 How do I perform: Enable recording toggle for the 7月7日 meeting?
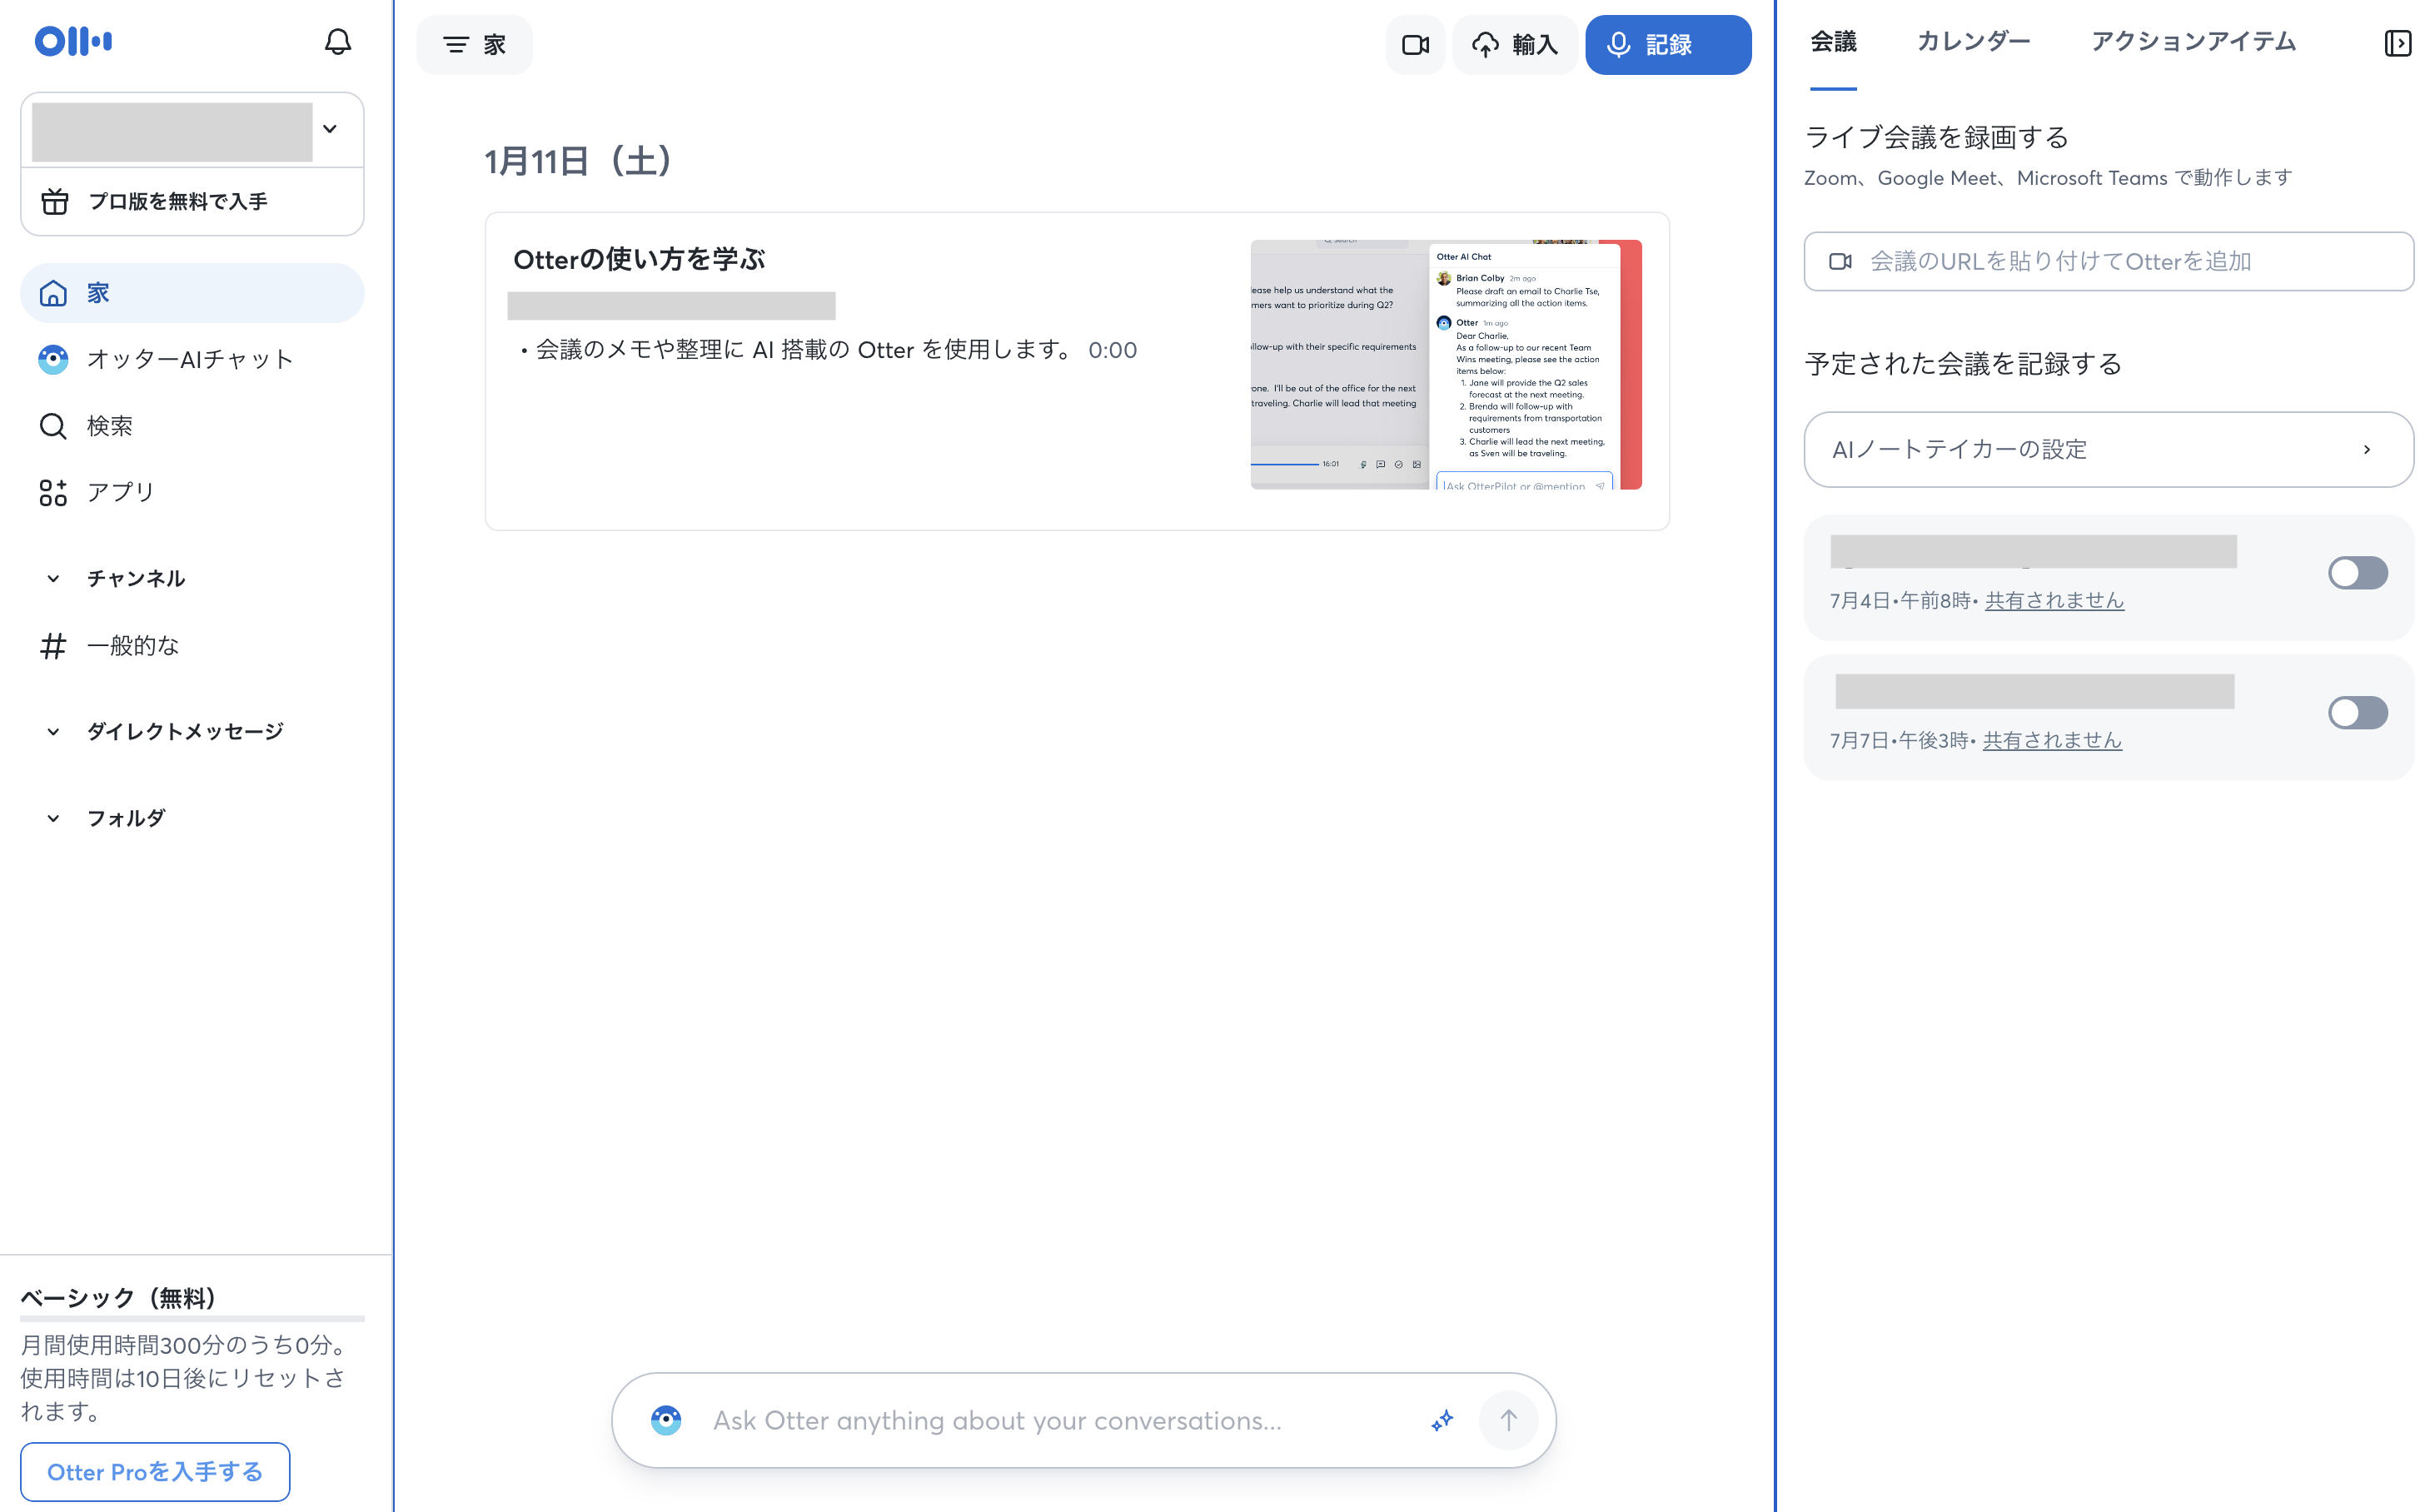coord(2358,712)
